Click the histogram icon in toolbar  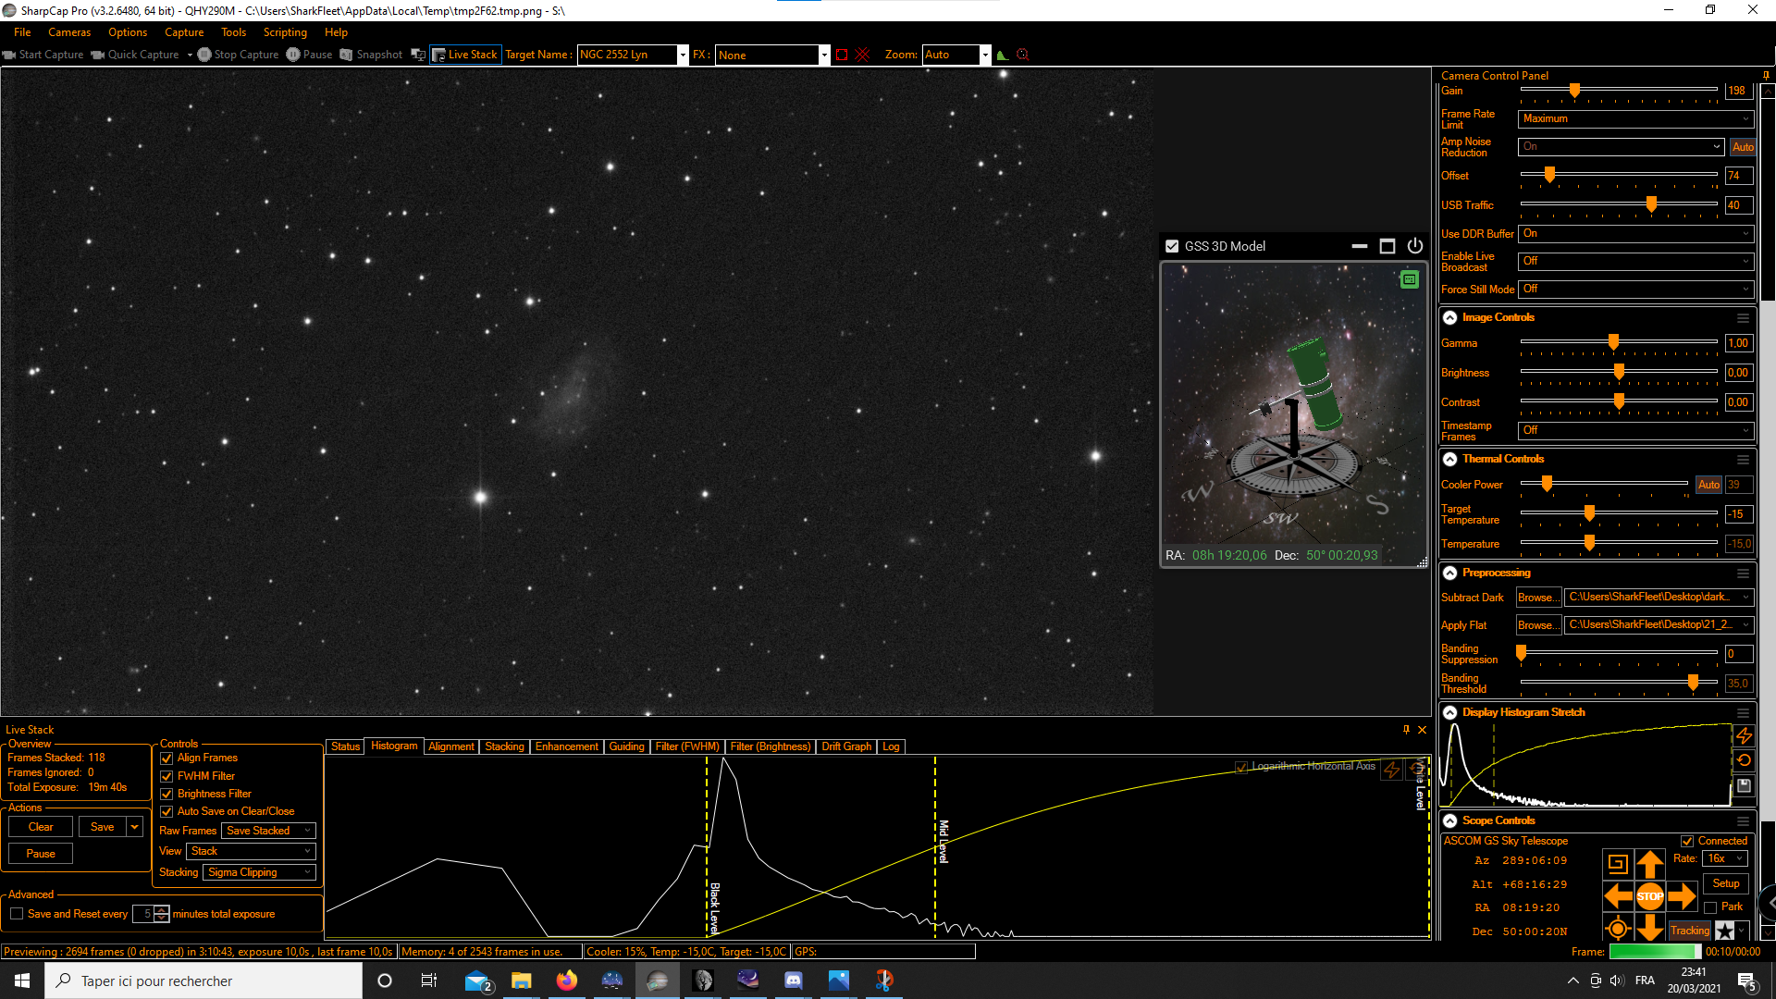tap(1002, 55)
